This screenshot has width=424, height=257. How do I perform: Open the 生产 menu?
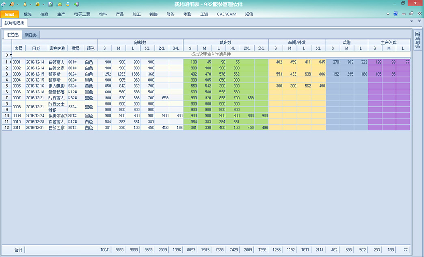click(61, 14)
